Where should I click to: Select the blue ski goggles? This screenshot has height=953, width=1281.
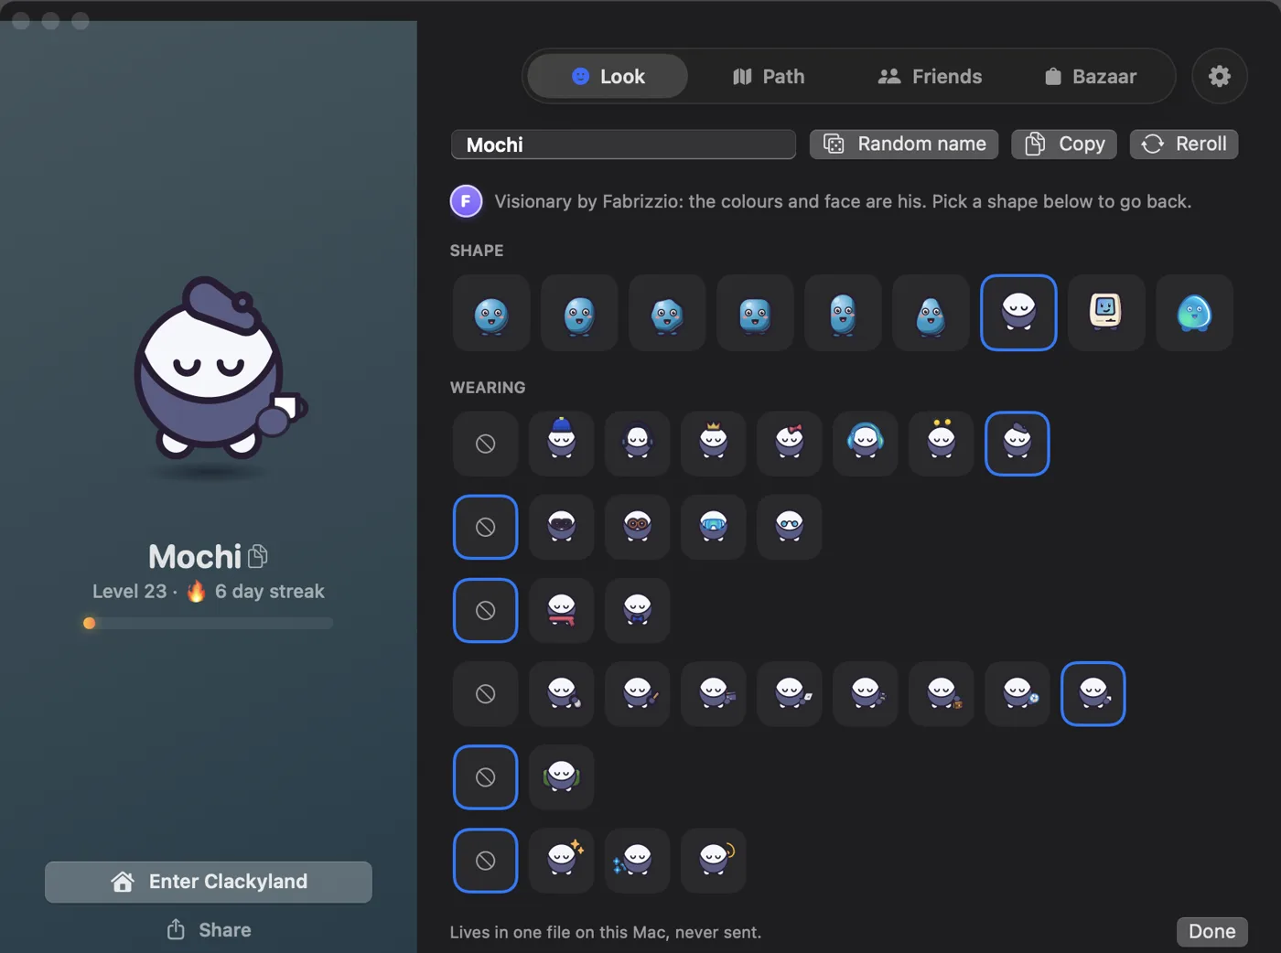pos(713,527)
